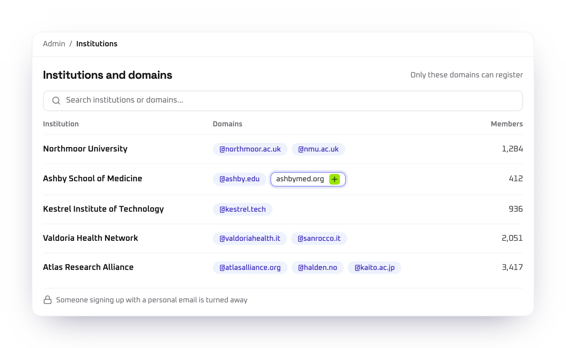Focus the search institutions or domains field

tap(283, 101)
